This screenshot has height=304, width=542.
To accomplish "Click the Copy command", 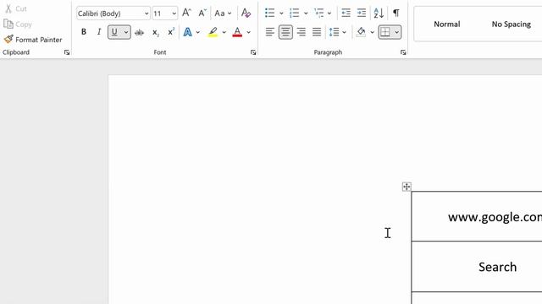I will (x=18, y=24).
